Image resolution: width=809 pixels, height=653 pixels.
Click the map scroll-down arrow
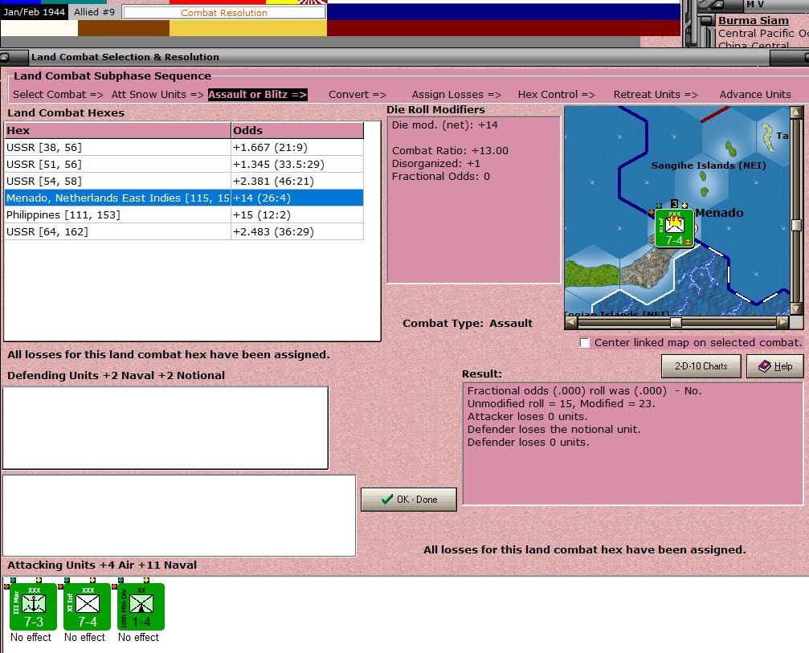797,309
